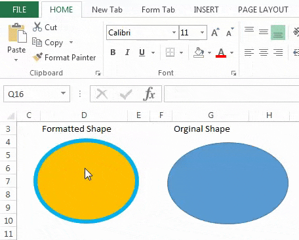Click the Cut scissors button
Screen dimensions: 299x240
click(45, 28)
